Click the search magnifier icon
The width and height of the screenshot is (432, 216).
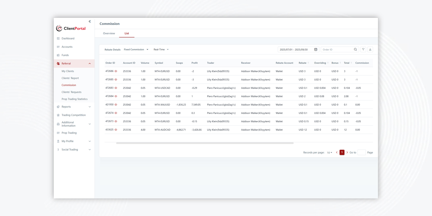tap(355, 49)
